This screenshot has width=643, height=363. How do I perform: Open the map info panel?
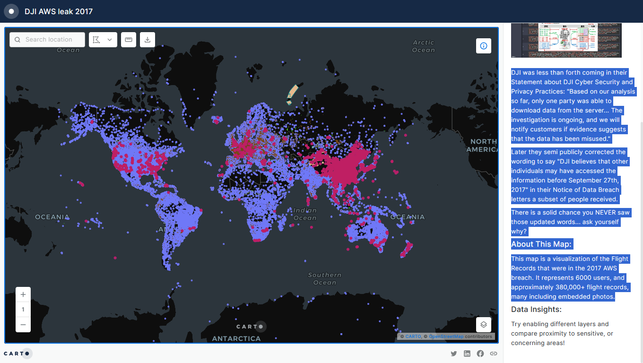click(483, 46)
